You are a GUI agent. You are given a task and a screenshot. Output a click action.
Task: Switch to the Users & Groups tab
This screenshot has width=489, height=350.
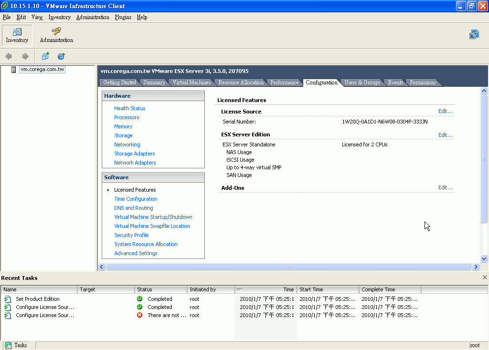click(362, 82)
